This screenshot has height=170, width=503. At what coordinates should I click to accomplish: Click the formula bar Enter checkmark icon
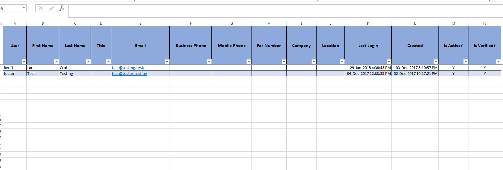(x=51, y=8)
